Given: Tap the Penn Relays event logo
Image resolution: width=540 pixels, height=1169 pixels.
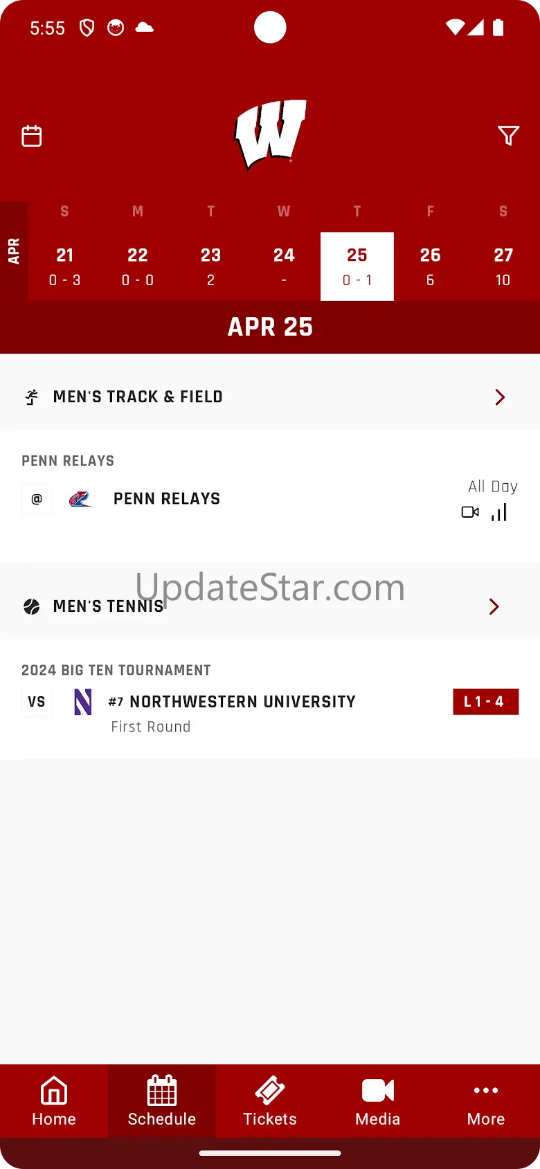Looking at the screenshot, I should click(80, 498).
